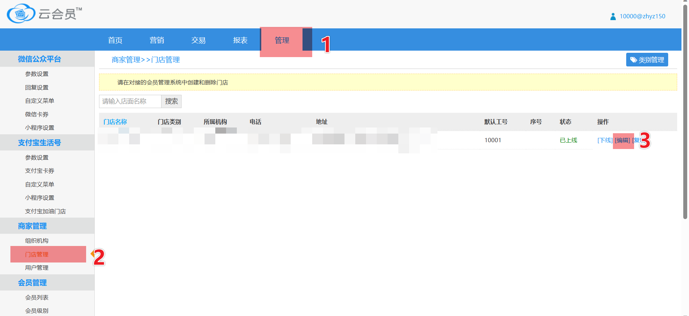Sort by the 门店名称 column header

115,122
